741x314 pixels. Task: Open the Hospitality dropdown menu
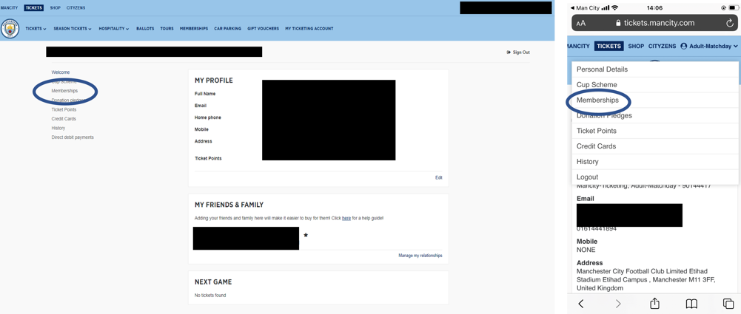[114, 29]
